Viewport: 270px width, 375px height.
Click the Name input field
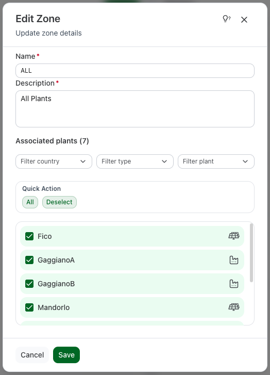click(135, 71)
